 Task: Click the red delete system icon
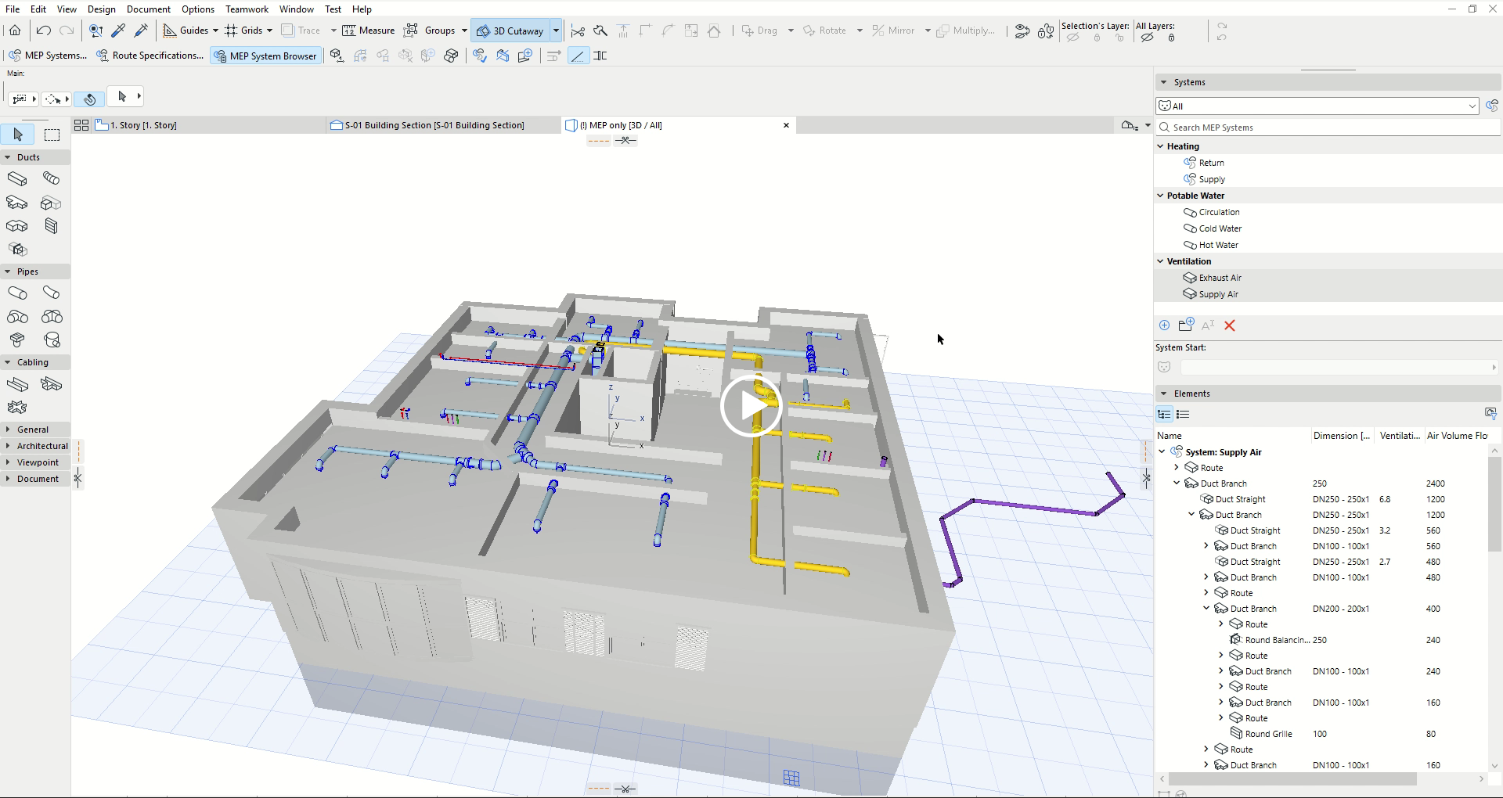click(1230, 325)
